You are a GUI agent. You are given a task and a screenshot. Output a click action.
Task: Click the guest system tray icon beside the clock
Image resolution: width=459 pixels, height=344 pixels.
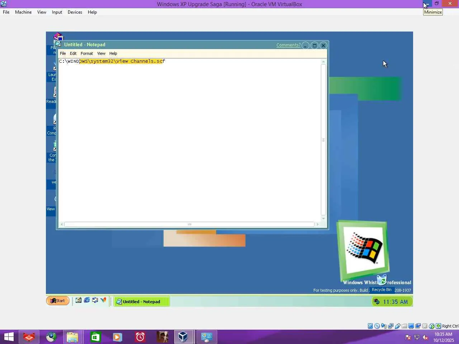[x=377, y=302]
